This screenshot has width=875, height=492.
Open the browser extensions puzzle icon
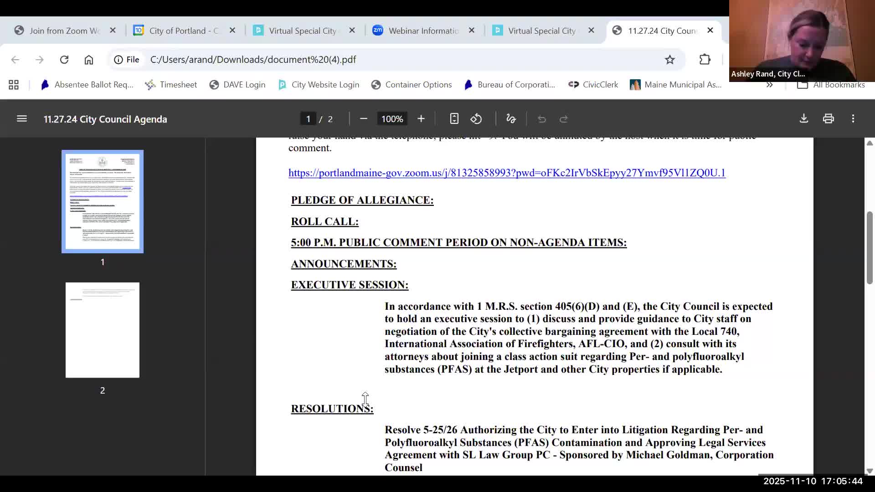(705, 60)
